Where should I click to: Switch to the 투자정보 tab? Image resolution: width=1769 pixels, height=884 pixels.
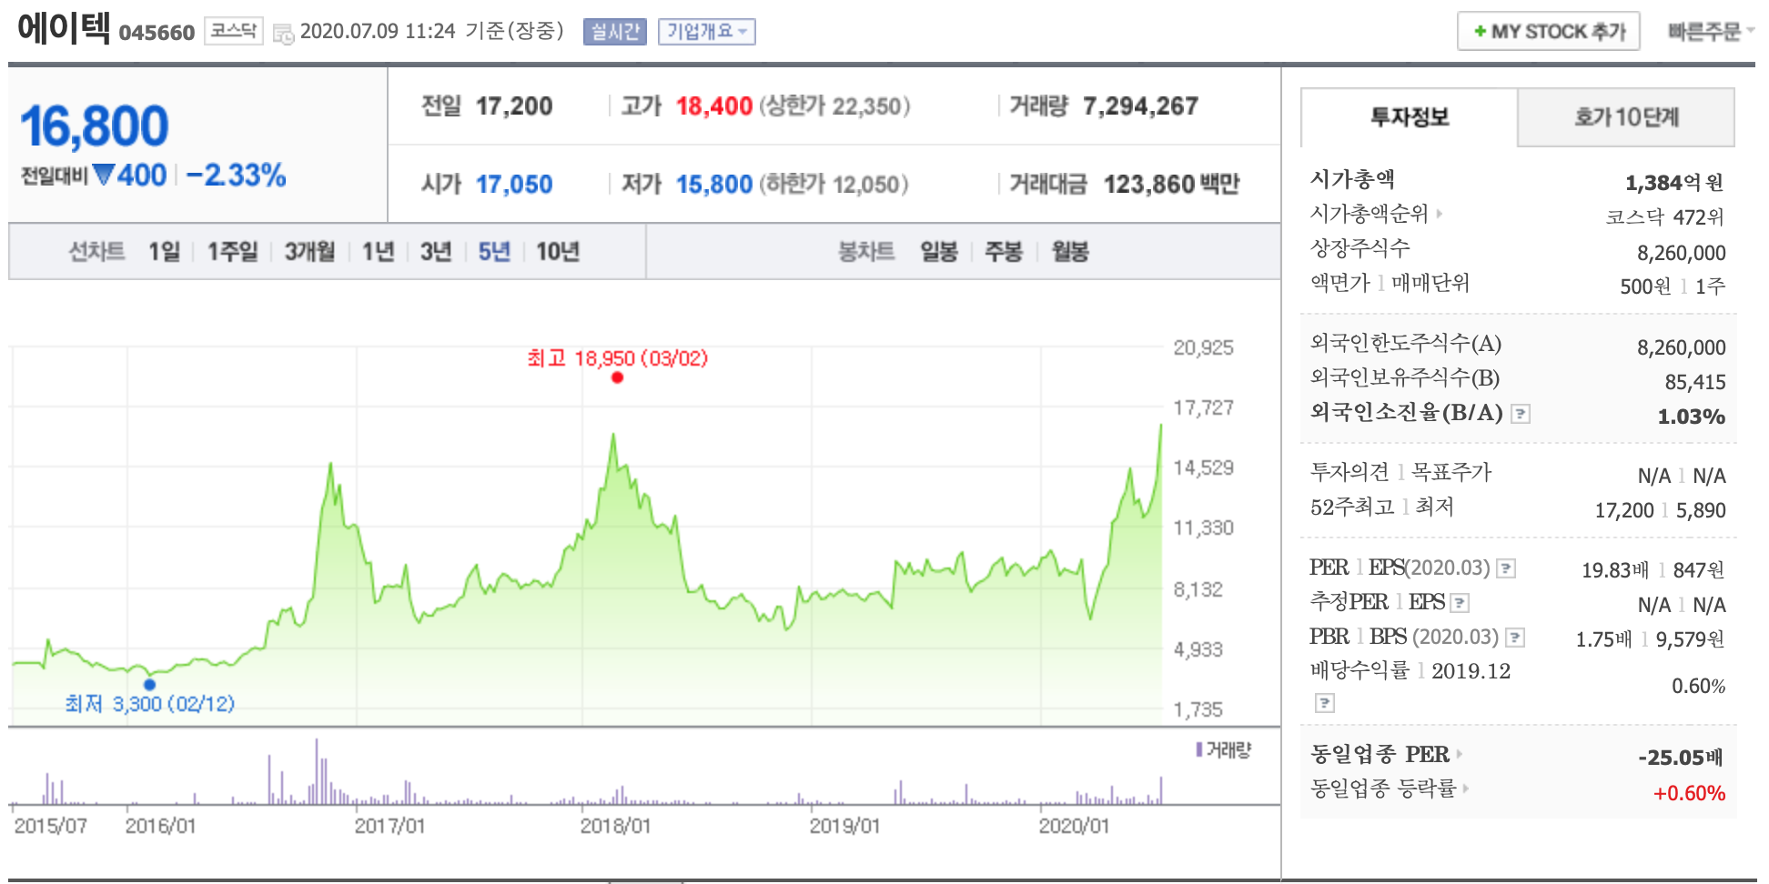click(1410, 117)
